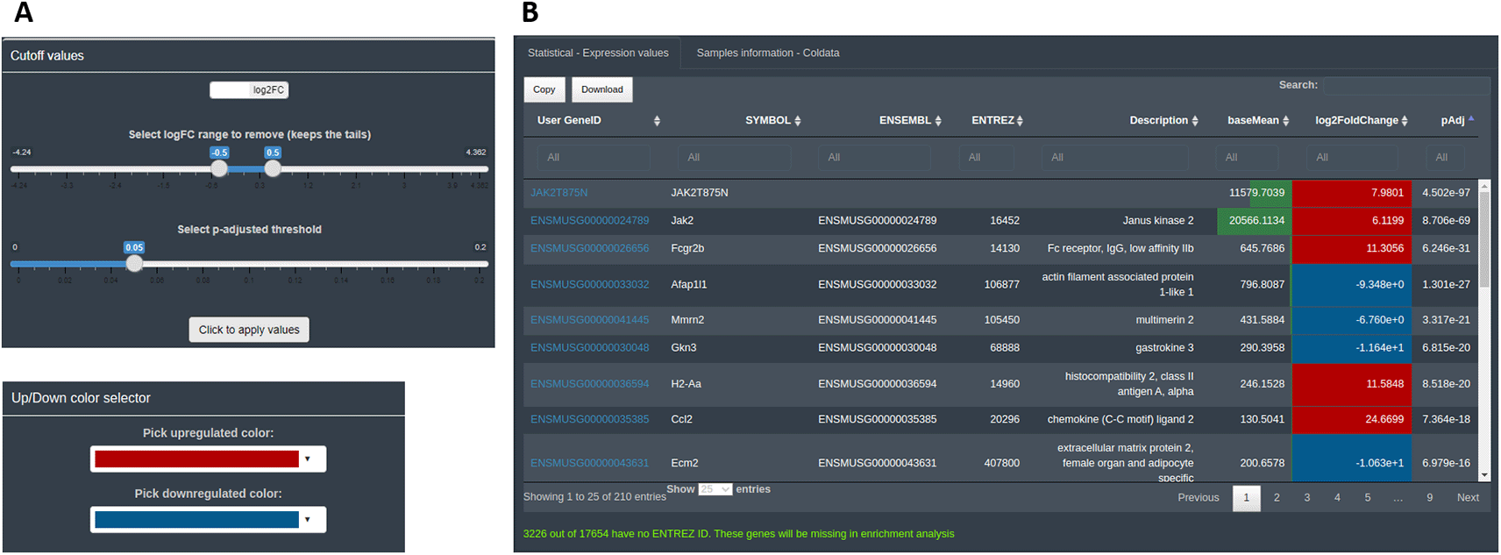Click sort arrows next to ENSEMBL header
This screenshot has width=1501, height=555.
pos(937,121)
